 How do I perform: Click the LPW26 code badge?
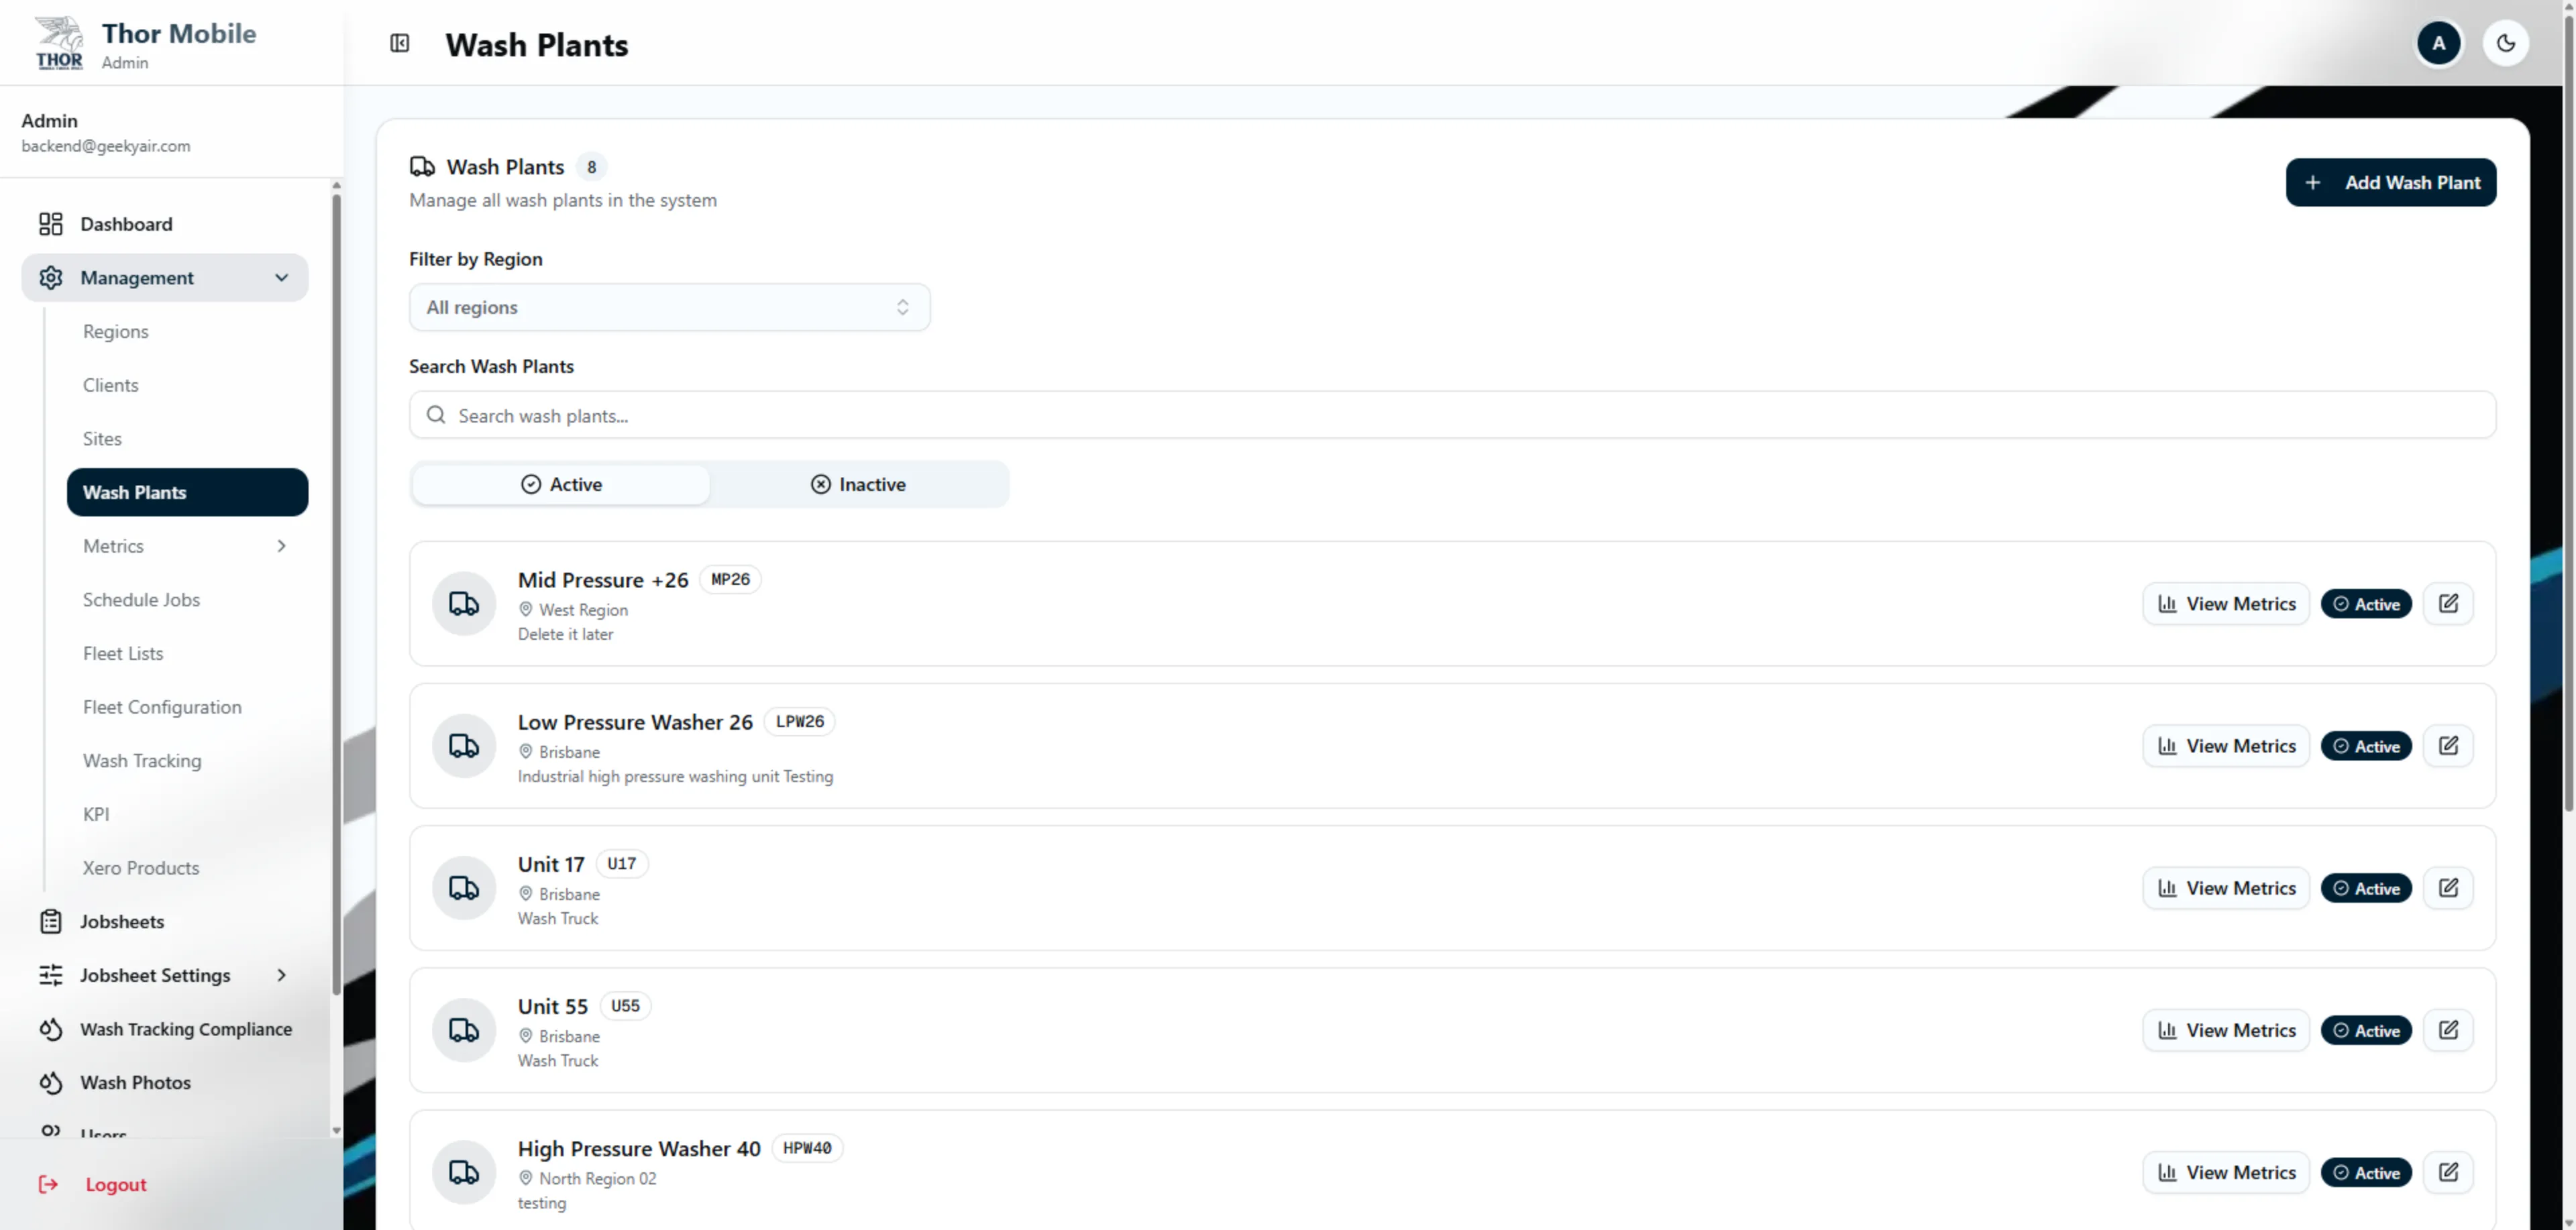(x=800, y=721)
